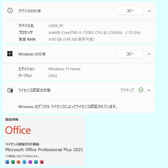Click the digital license activation message
The width and height of the screenshot is (168, 168).
coord(68,107)
